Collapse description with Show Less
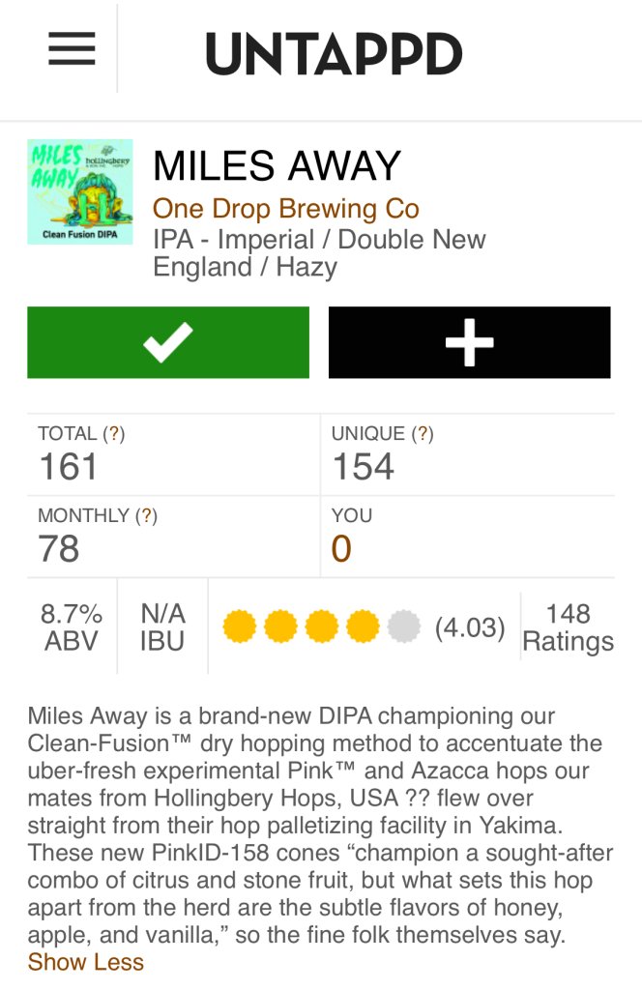Image resolution: width=642 pixels, height=990 pixels. [x=86, y=962]
